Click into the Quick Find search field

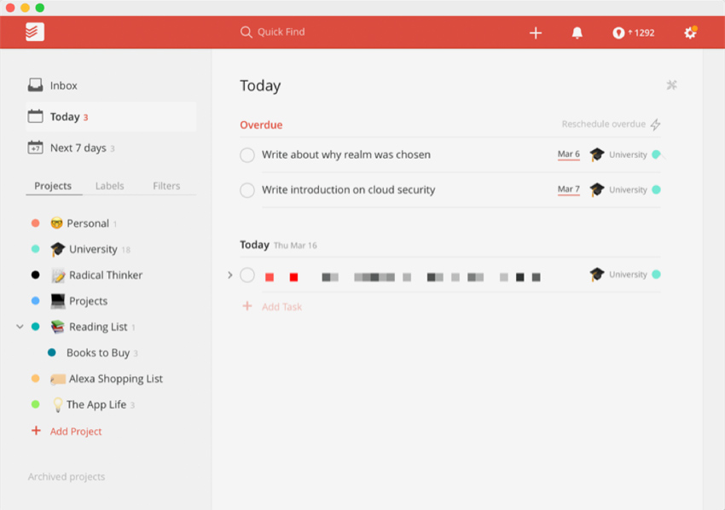tap(281, 32)
